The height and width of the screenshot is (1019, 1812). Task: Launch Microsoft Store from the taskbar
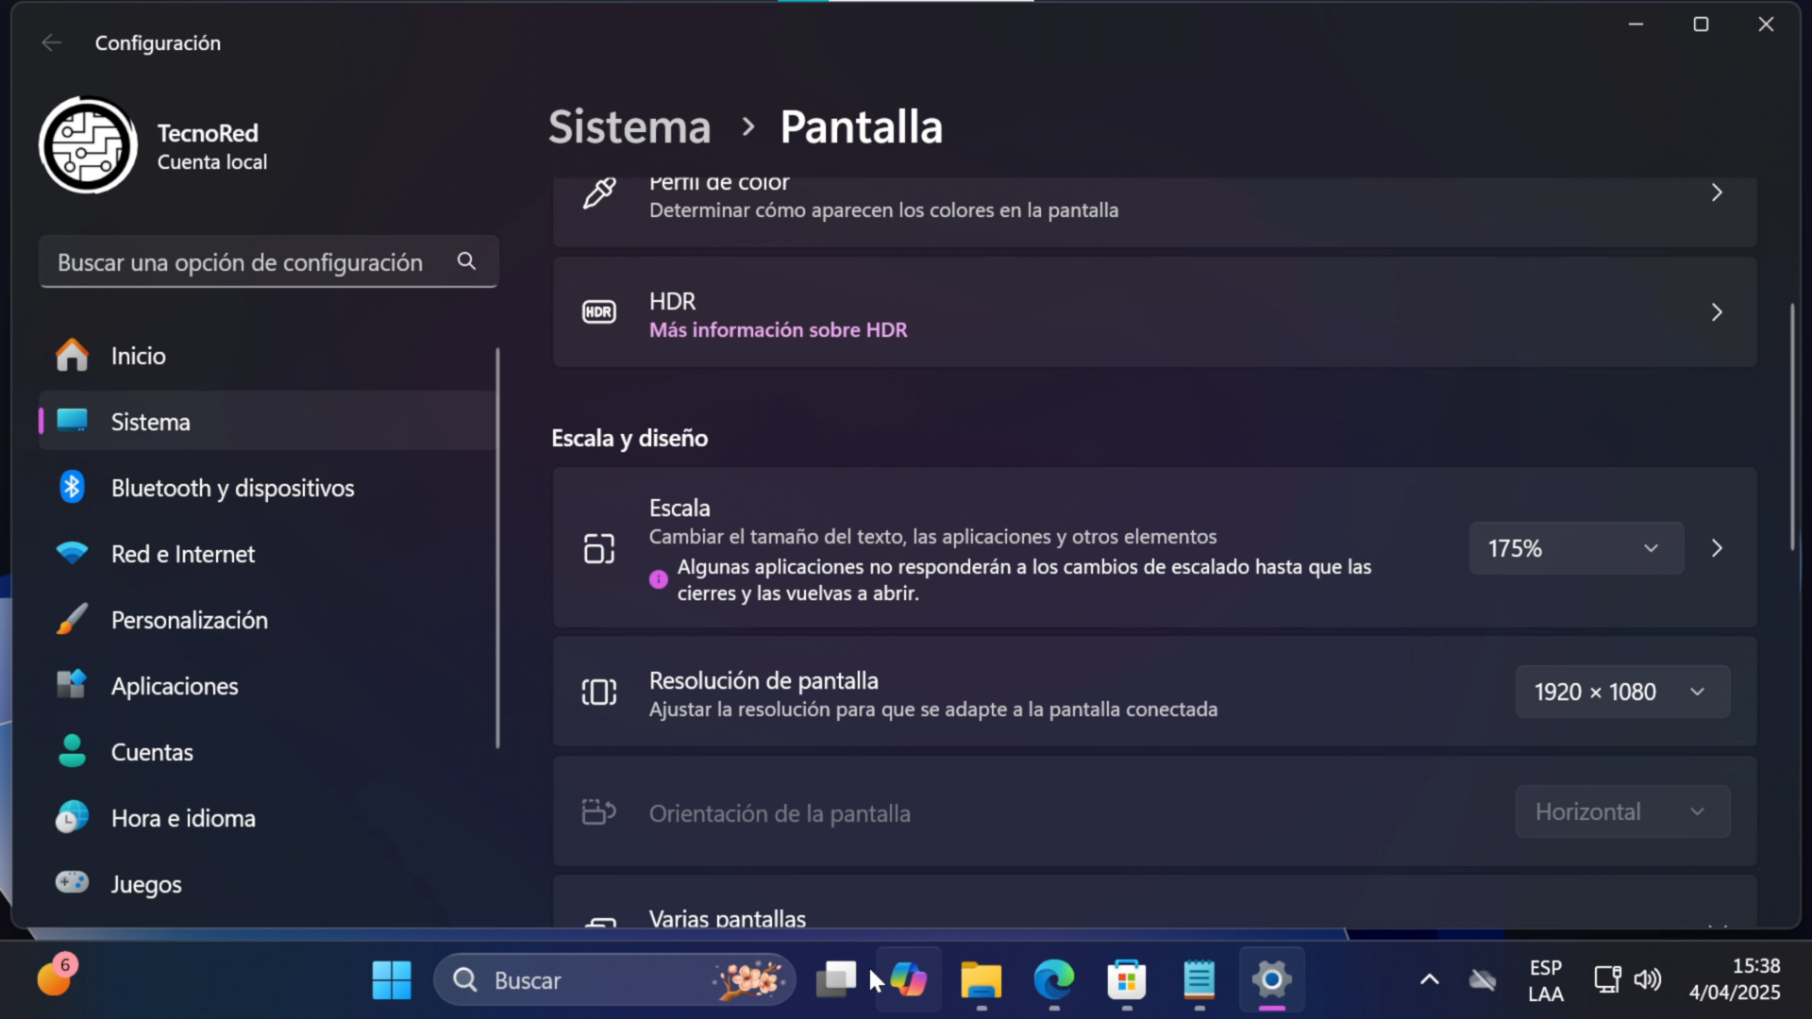point(1127,980)
